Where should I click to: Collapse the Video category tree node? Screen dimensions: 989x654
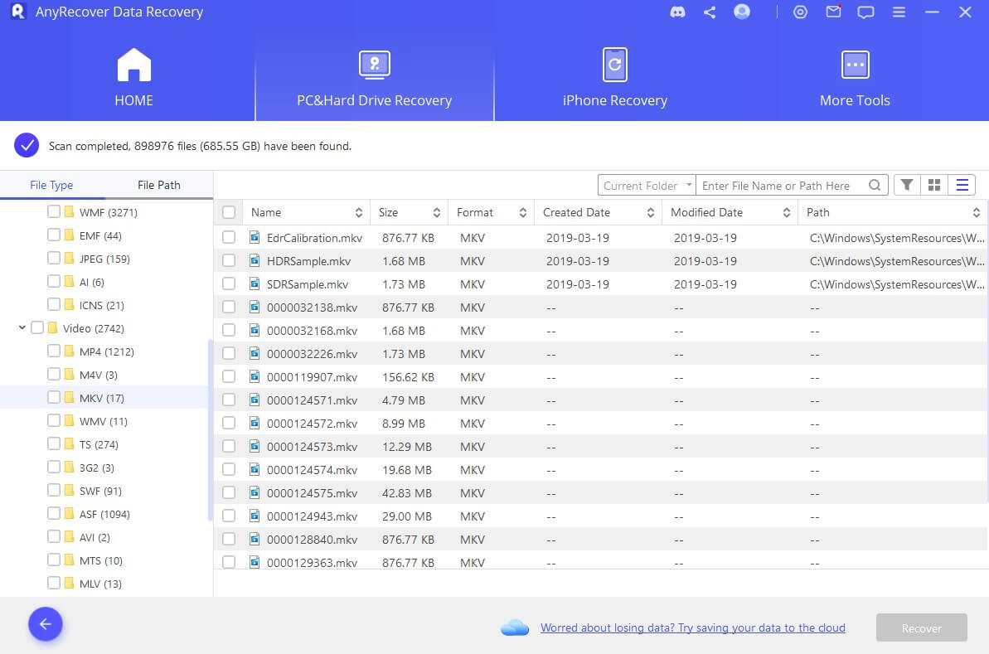click(22, 328)
